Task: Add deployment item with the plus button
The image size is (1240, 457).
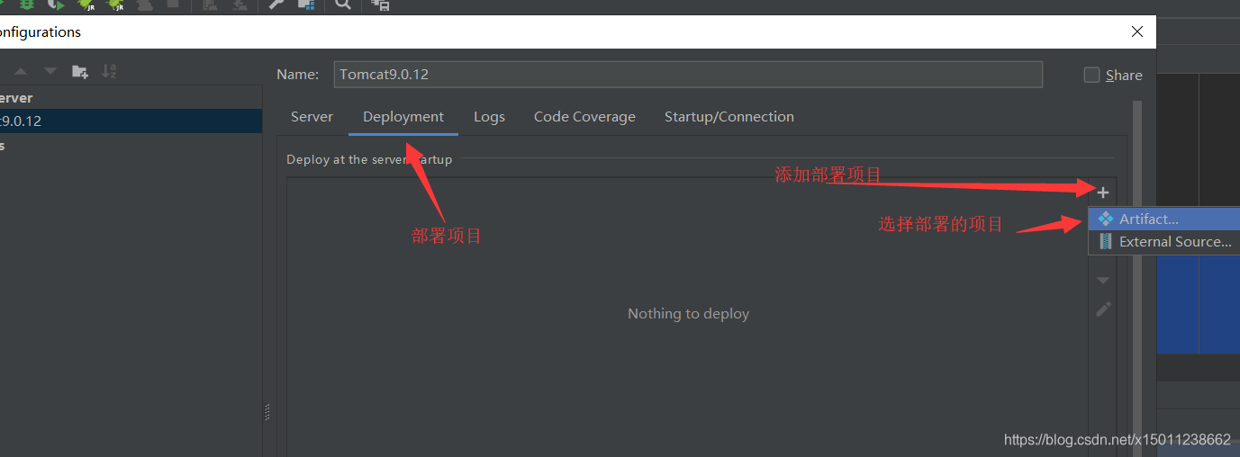Action: tap(1103, 192)
